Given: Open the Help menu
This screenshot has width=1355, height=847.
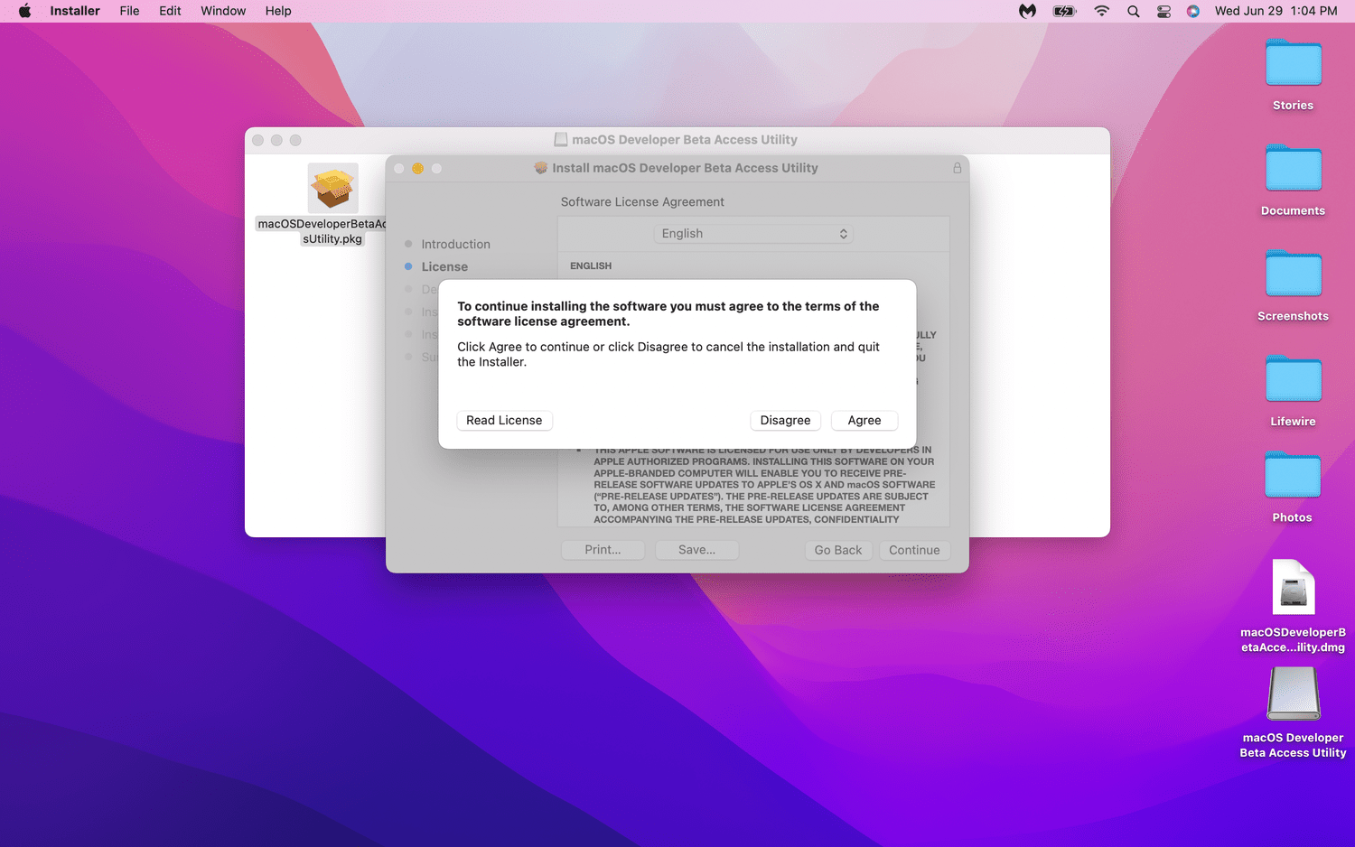Looking at the screenshot, I should (x=278, y=11).
